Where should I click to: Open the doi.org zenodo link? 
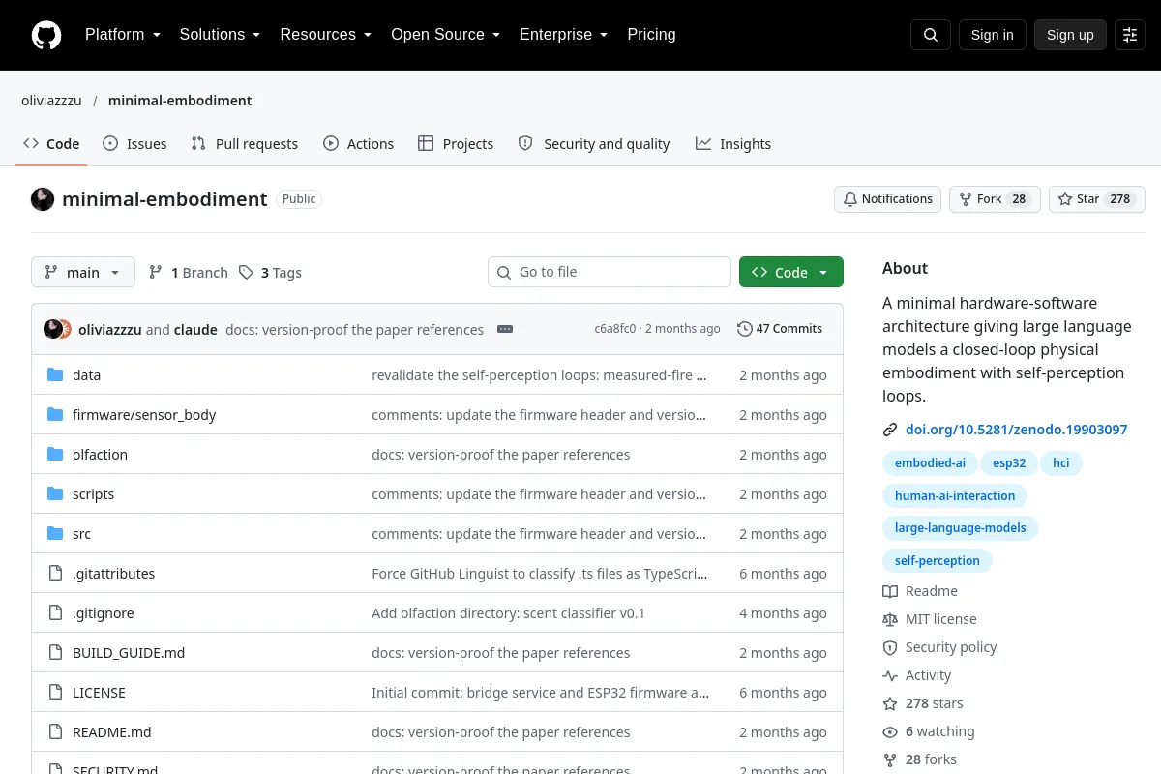(x=1016, y=430)
